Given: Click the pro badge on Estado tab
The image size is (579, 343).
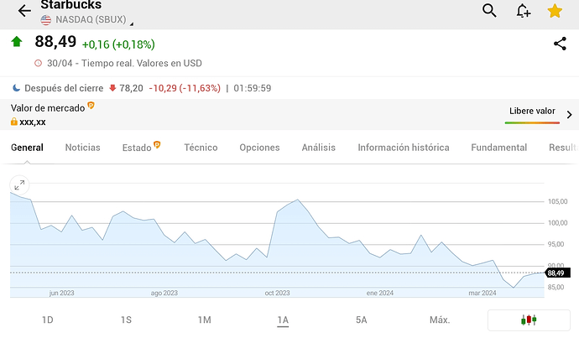Looking at the screenshot, I should tap(157, 145).
